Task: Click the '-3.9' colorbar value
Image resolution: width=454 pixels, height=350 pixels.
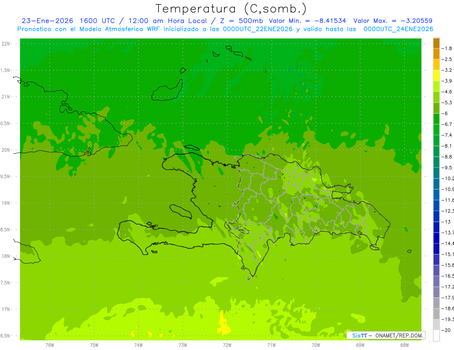Action: [448, 81]
